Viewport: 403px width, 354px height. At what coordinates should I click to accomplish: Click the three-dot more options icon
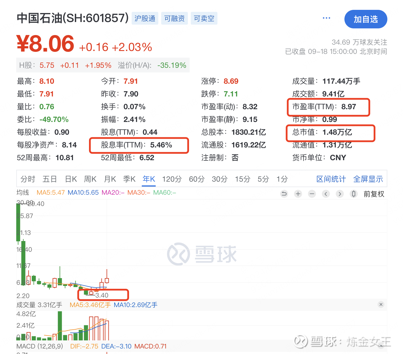[326, 18]
